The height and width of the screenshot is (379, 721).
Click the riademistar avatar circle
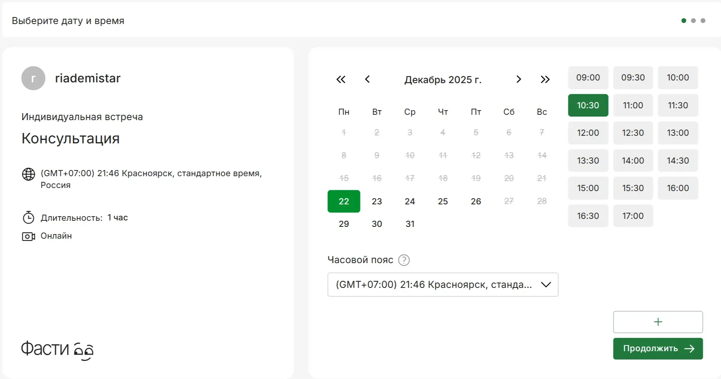coord(33,78)
